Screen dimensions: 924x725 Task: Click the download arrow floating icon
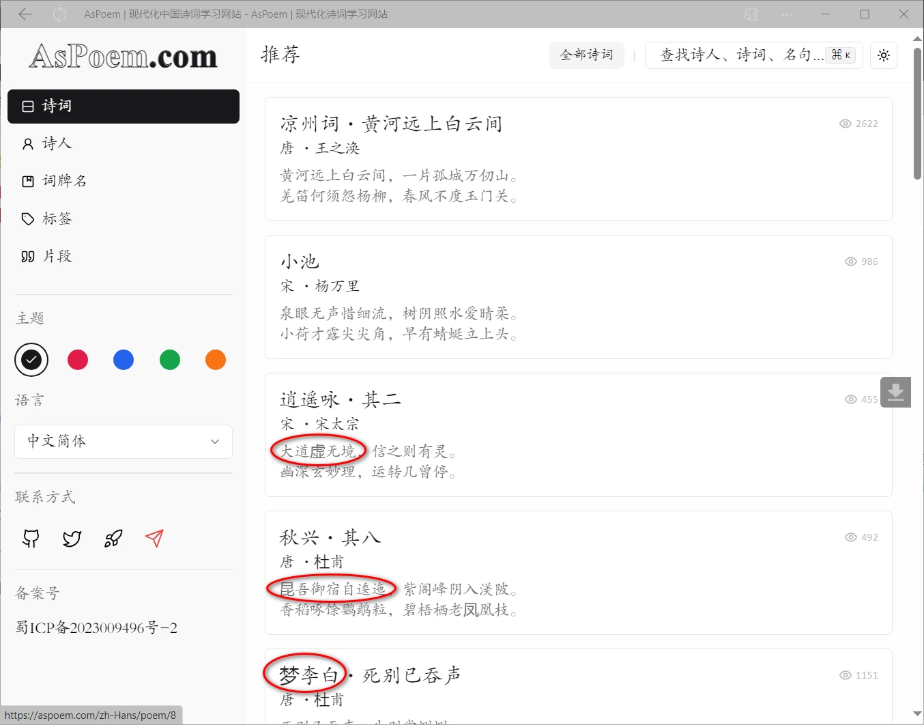(x=895, y=393)
